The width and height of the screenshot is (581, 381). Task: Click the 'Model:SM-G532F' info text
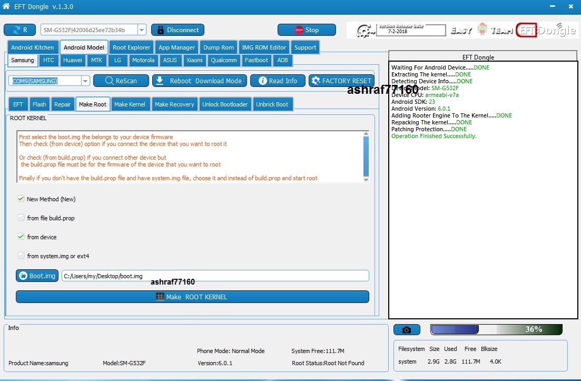(x=124, y=363)
